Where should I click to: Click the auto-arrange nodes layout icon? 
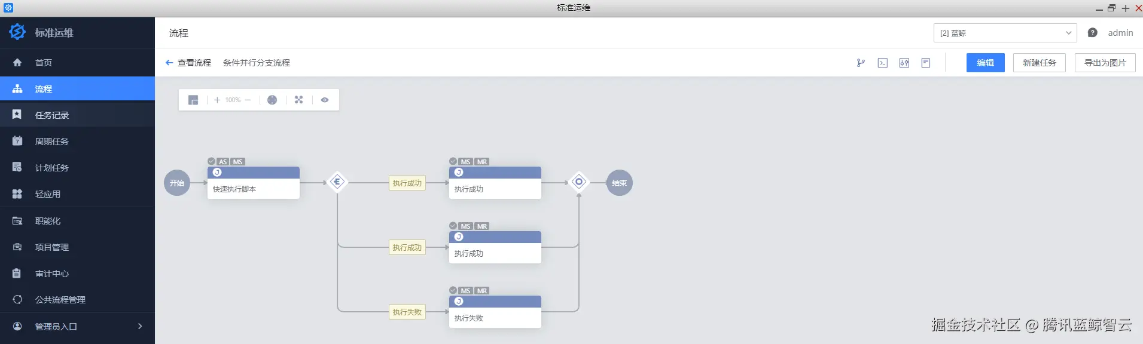(x=298, y=100)
